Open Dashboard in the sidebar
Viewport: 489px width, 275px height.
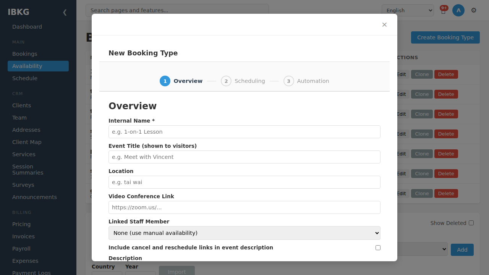point(38,27)
